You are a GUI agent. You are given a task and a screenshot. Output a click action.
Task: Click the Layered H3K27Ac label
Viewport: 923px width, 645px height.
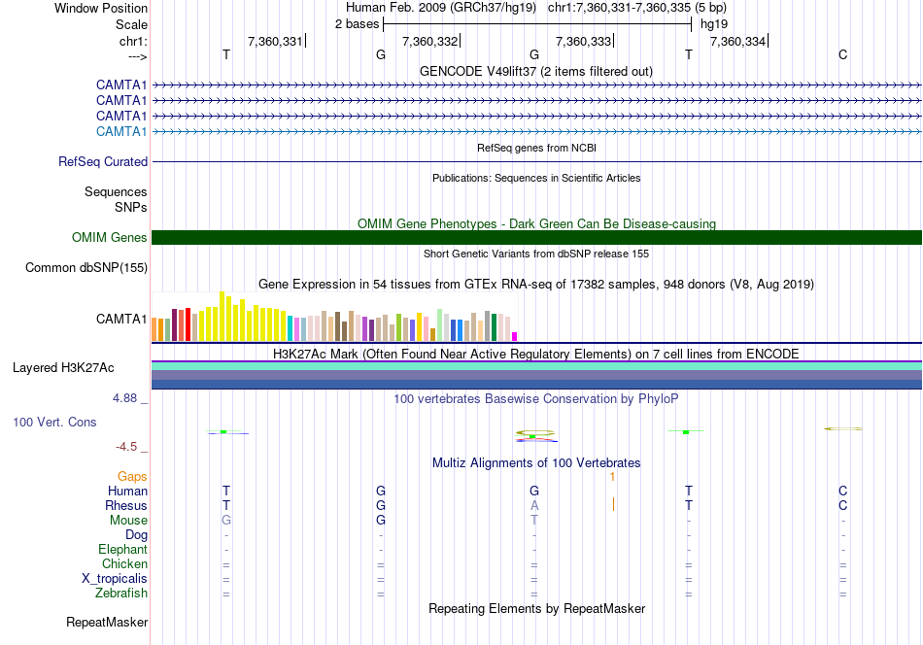tap(63, 368)
